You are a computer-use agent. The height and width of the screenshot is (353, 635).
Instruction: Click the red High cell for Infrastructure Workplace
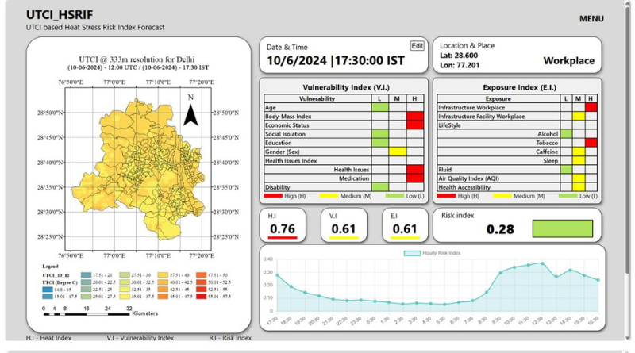[591, 107]
